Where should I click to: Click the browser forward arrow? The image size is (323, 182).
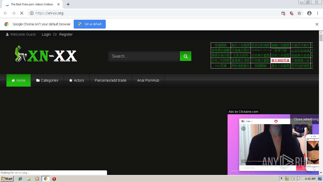coord(14,13)
